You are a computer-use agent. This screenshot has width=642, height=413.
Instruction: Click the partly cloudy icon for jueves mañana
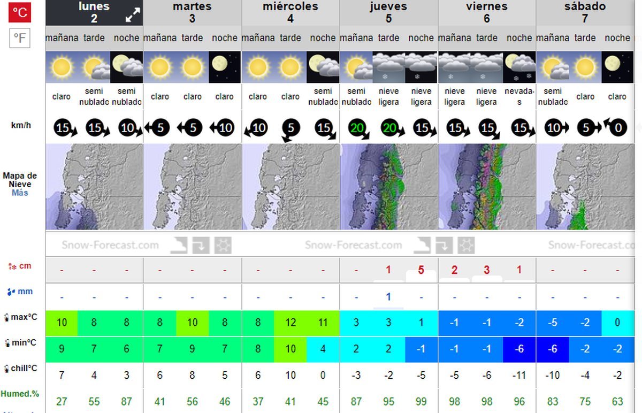(356, 67)
